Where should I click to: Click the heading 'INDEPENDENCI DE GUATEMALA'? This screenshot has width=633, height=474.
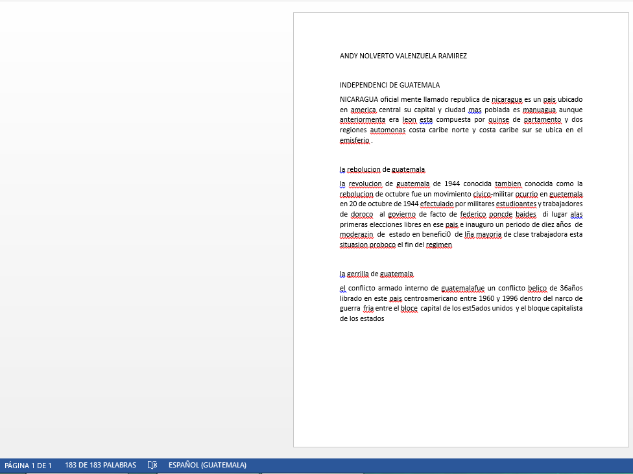pyautogui.click(x=390, y=85)
